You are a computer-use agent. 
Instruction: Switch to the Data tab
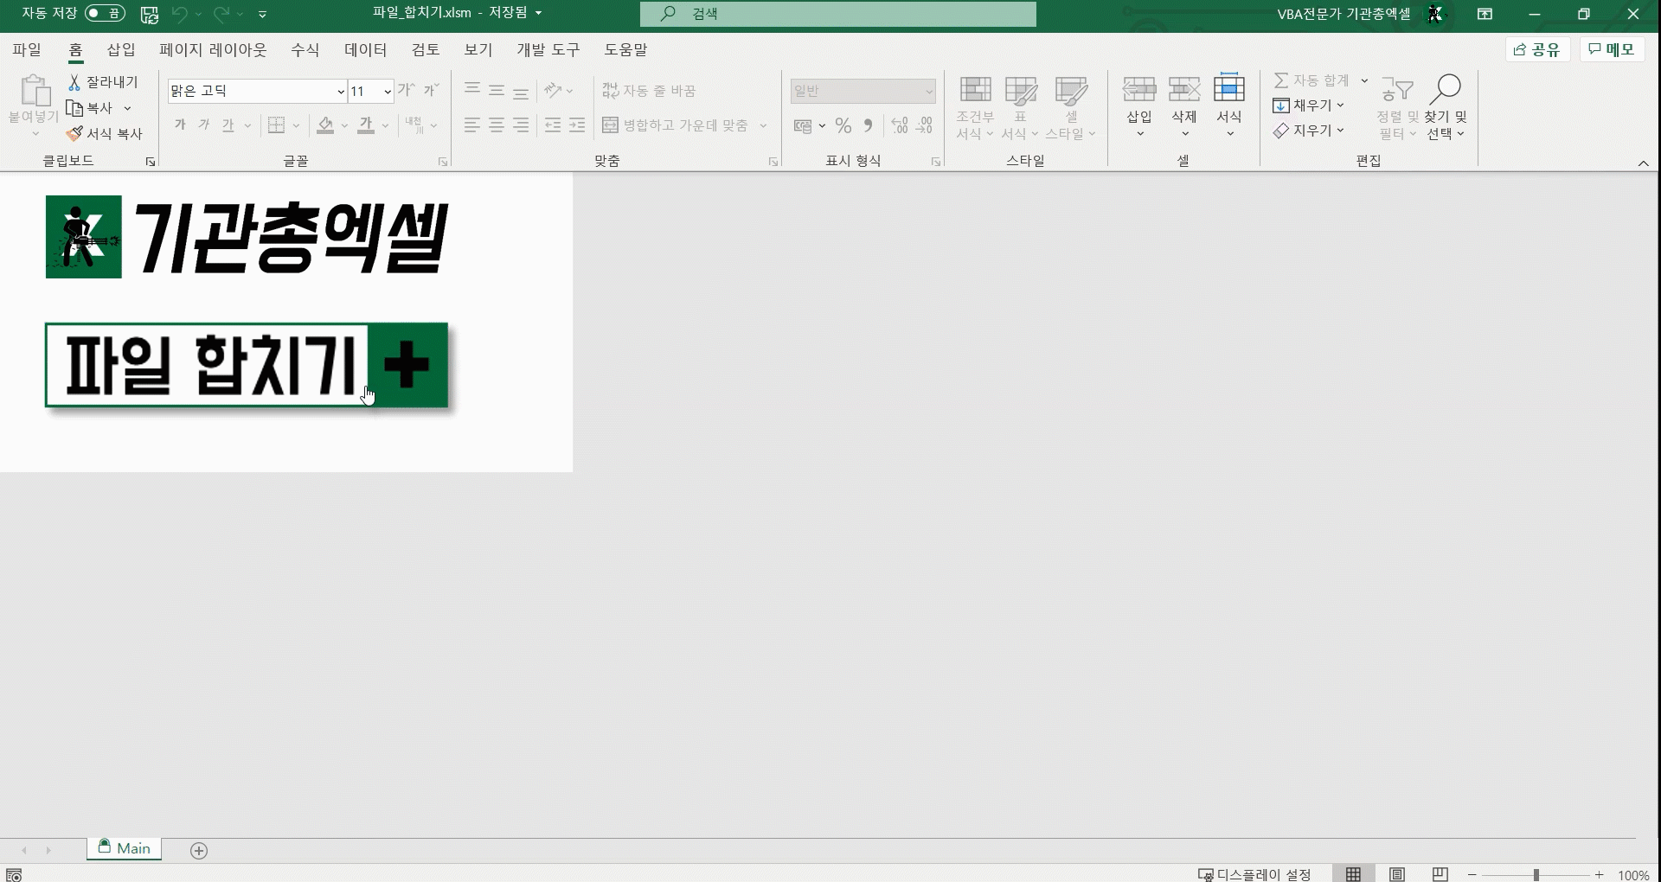[x=365, y=50]
